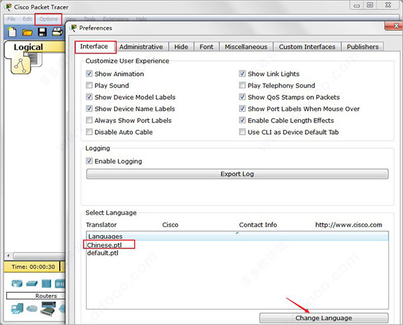Image resolution: width=403 pixels, height=325 pixels.
Task: Close the Preferences dialog
Action: coord(393,25)
